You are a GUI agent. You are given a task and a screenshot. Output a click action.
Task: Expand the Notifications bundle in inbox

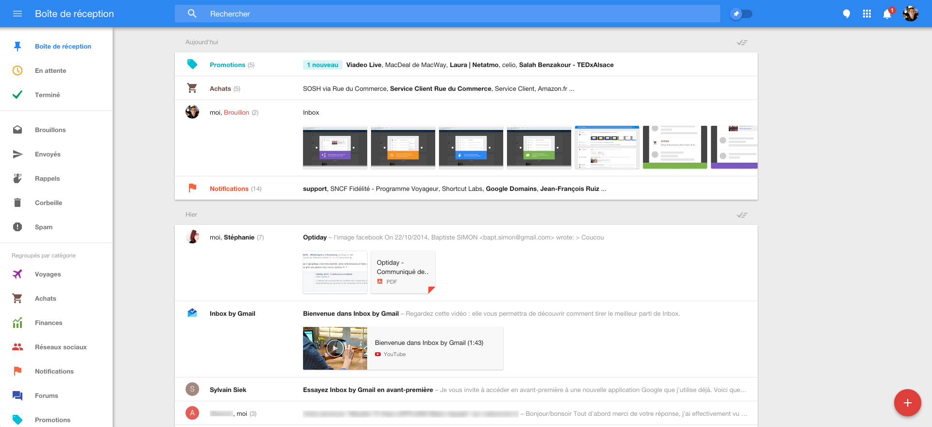pyautogui.click(x=466, y=188)
